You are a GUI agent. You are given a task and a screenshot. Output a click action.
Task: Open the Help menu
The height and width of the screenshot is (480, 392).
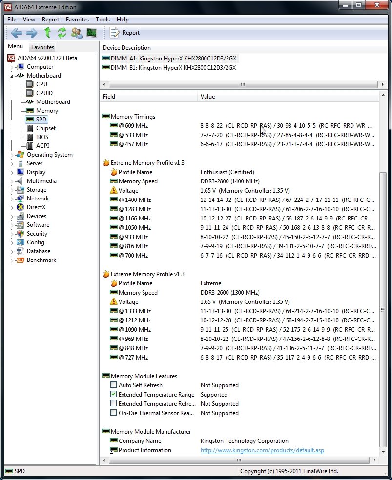pyautogui.click(x=123, y=20)
